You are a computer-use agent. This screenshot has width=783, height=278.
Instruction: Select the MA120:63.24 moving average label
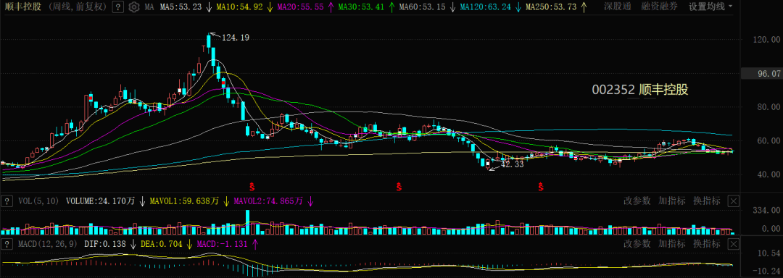pos(485,7)
